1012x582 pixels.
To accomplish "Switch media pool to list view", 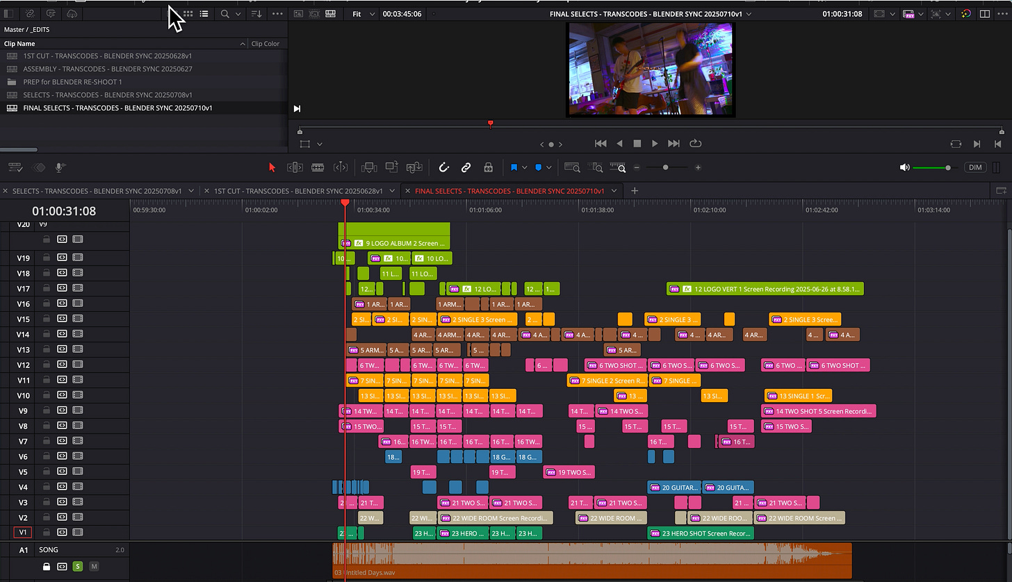I will tap(204, 14).
